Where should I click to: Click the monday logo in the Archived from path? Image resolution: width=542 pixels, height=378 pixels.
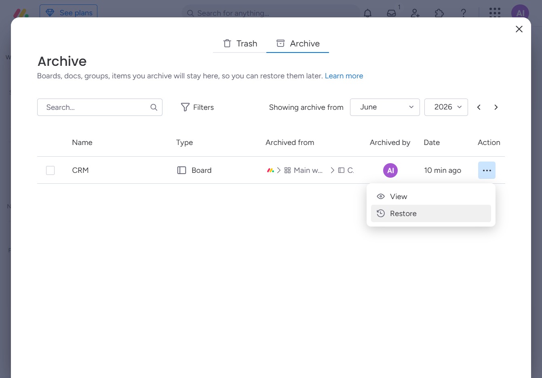coord(271,170)
